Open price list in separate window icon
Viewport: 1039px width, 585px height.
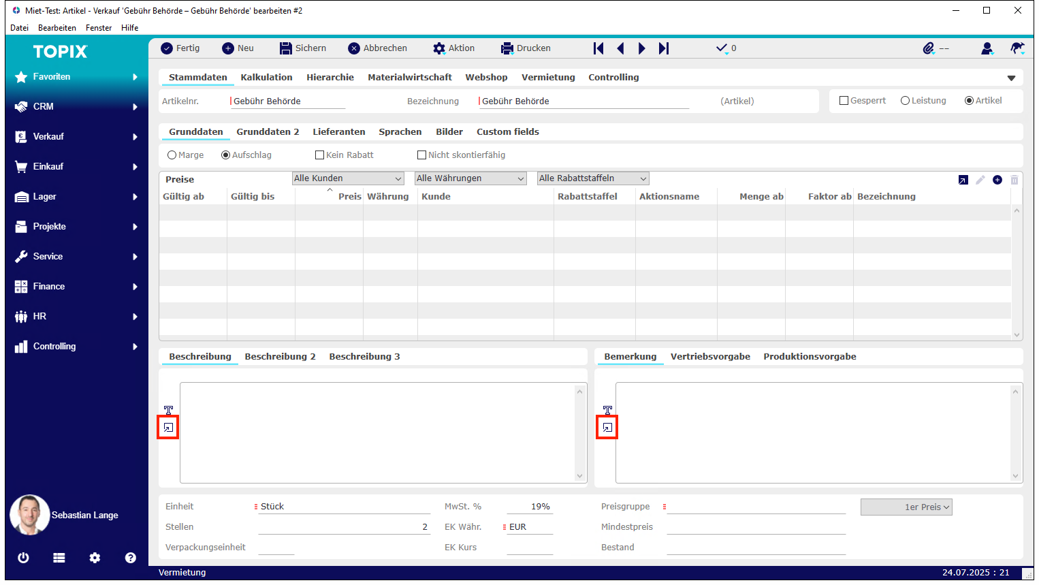tap(963, 180)
